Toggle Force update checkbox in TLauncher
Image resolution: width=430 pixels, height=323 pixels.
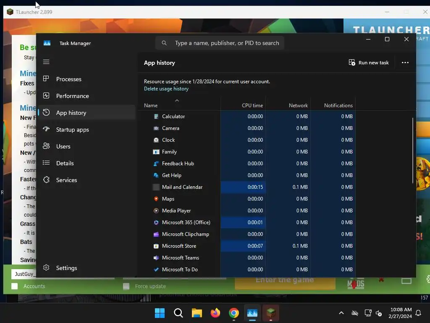(x=126, y=286)
